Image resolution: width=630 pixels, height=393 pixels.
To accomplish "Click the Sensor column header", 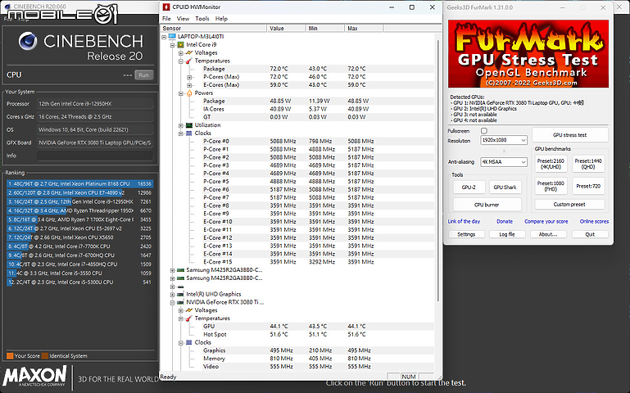I will (x=213, y=28).
